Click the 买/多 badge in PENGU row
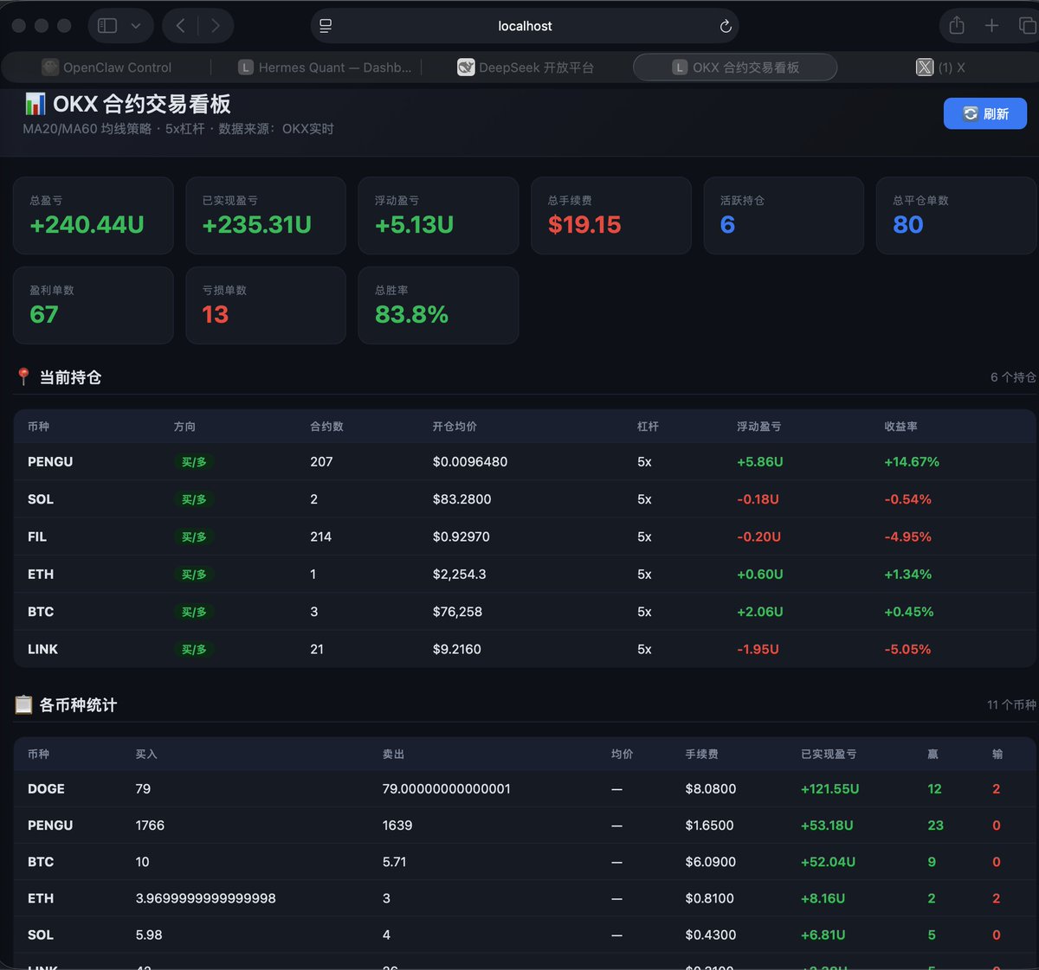The width and height of the screenshot is (1039, 970). [194, 462]
